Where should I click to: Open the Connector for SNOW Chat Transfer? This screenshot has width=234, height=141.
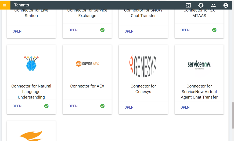click(x=129, y=31)
